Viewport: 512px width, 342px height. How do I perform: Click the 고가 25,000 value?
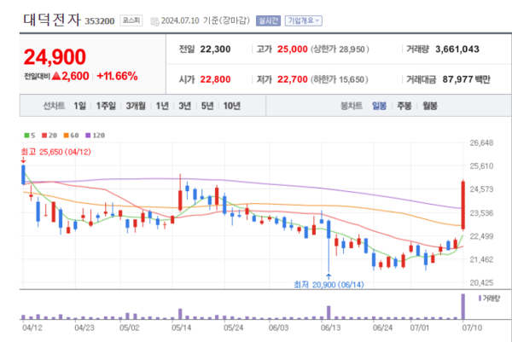[x=292, y=49]
